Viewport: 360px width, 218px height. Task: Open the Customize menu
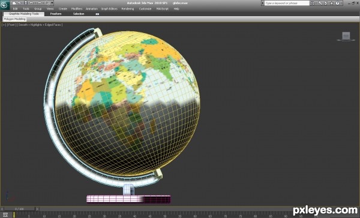click(145, 9)
